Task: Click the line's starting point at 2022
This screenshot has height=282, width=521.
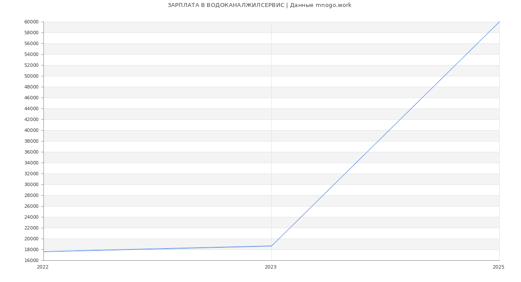Action: pos(44,252)
